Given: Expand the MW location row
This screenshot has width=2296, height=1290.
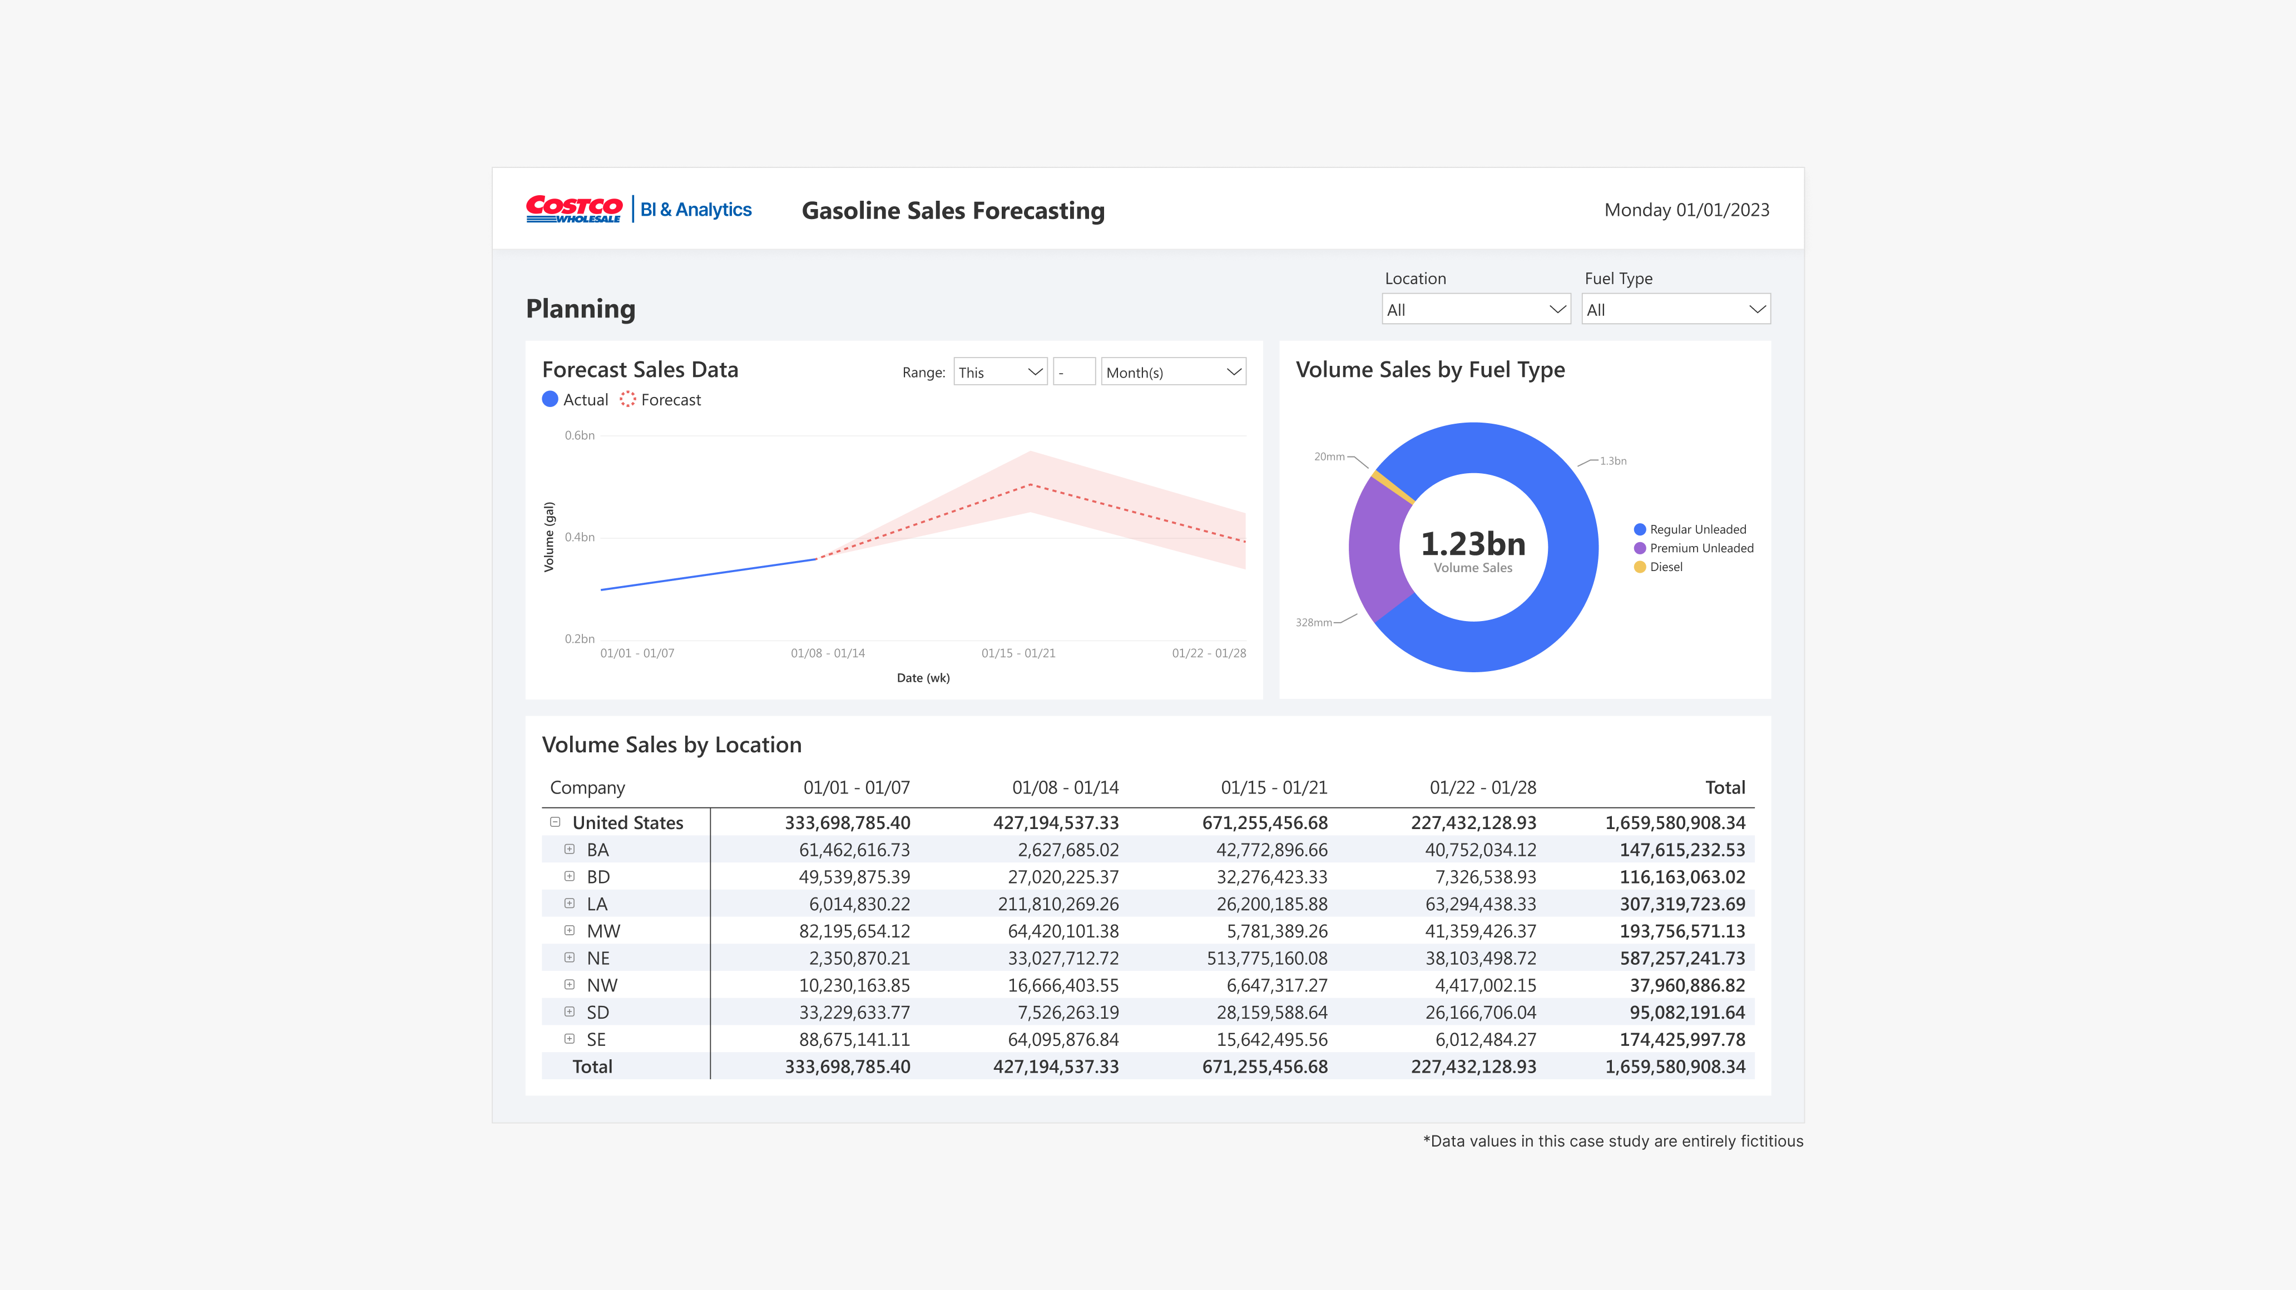Looking at the screenshot, I should pos(570,930).
